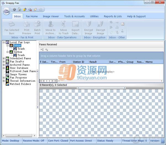The image size is (166, 145).
Task: Expand the Archived Faxes node
Action: click(4, 65)
